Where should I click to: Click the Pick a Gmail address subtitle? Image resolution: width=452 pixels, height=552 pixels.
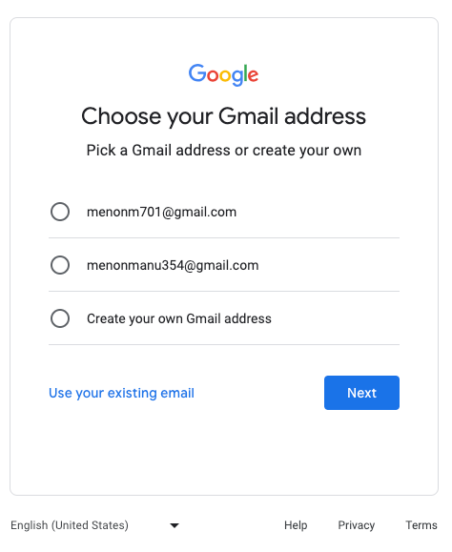click(224, 151)
